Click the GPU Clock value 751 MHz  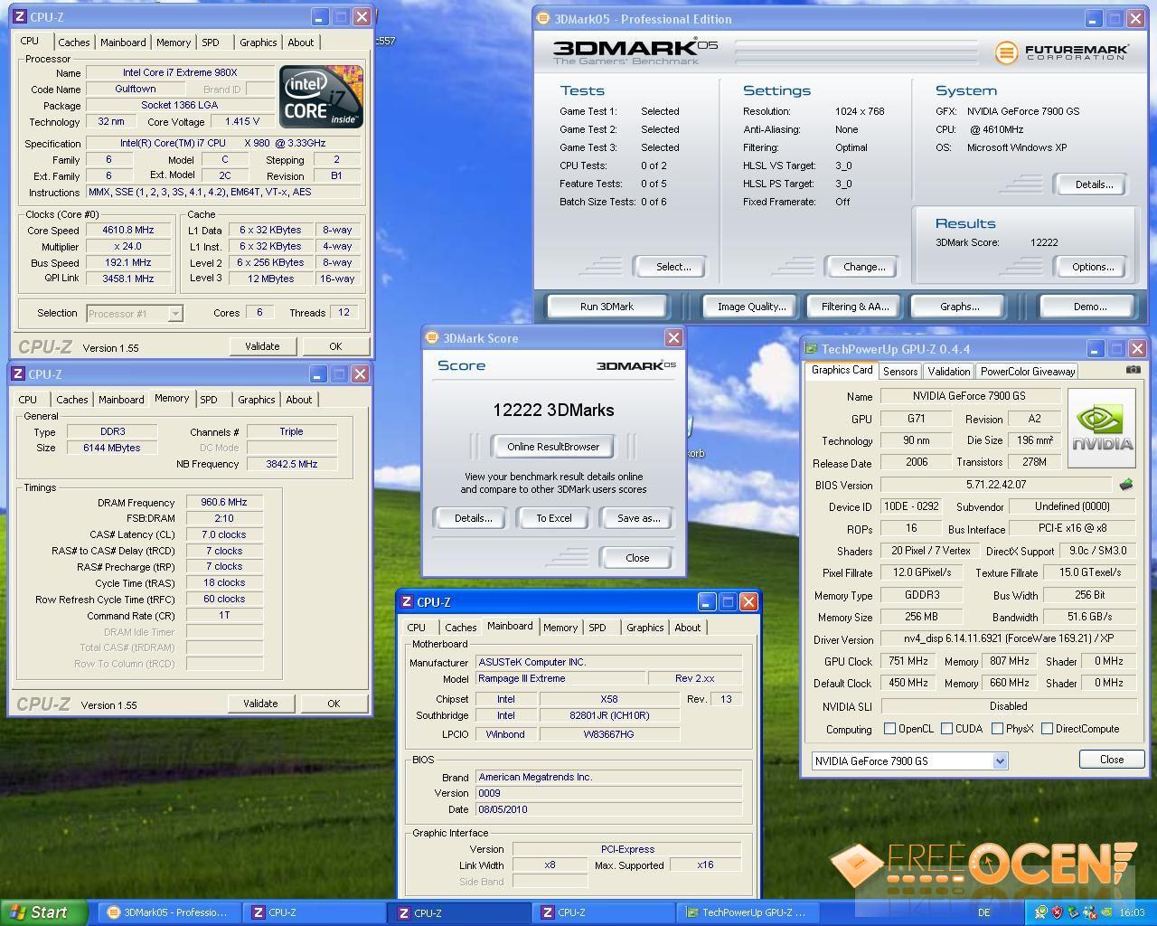(908, 661)
